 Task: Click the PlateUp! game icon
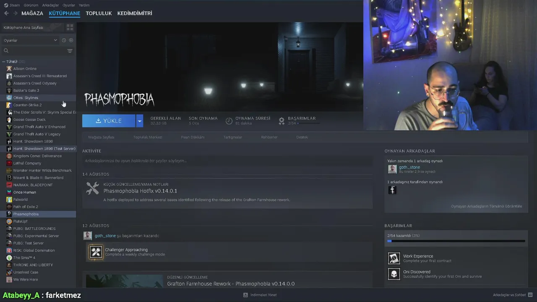point(9,221)
